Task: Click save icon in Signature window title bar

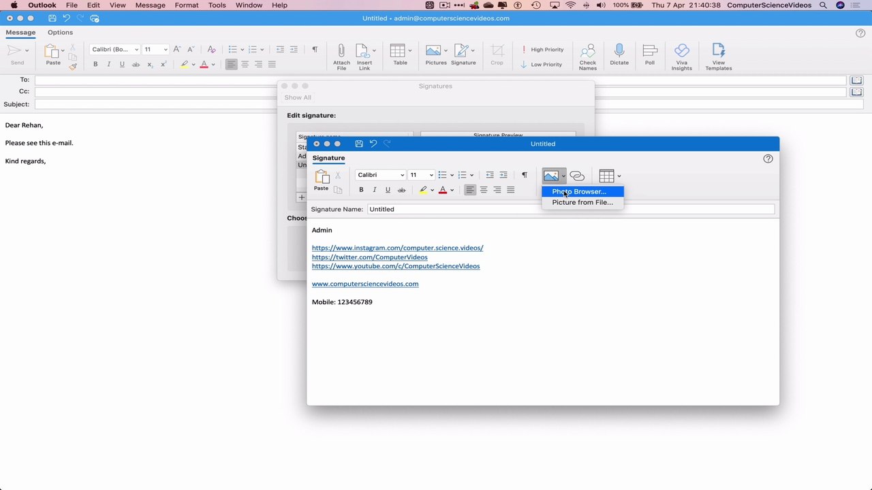Action: click(x=359, y=144)
